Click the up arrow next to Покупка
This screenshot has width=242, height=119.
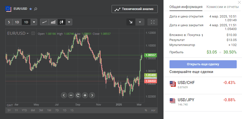[x=202, y=35]
